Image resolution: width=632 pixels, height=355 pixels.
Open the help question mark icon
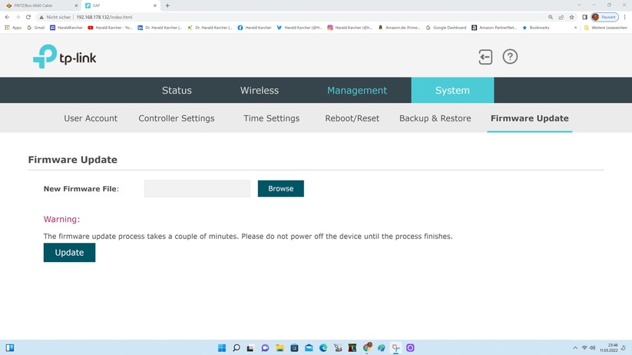pyautogui.click(x=510, y=57)
